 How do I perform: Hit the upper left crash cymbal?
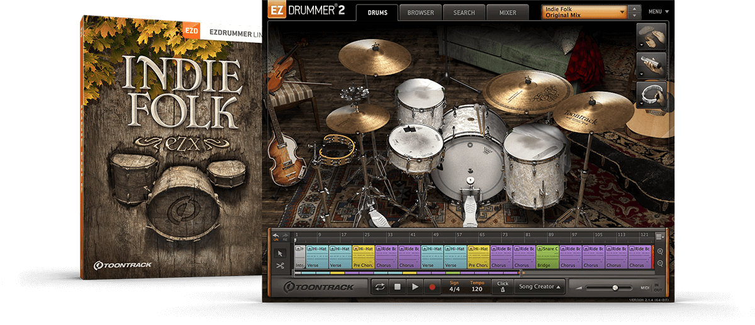coord(374,57)
